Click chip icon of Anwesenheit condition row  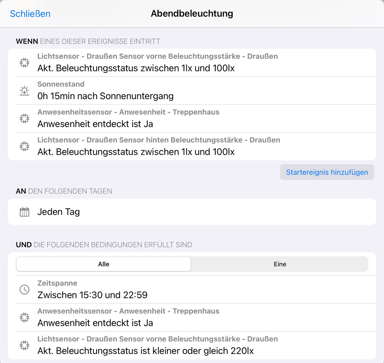pos(25,318)
